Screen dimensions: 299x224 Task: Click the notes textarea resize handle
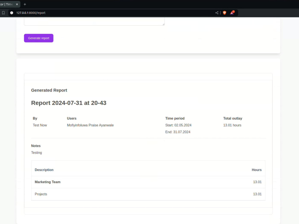pyautogui.click(x=164, y=24)
